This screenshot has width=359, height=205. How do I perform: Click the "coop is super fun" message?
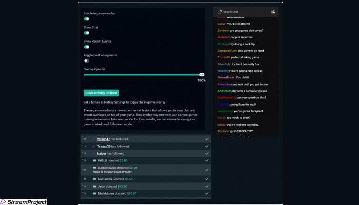242,37
